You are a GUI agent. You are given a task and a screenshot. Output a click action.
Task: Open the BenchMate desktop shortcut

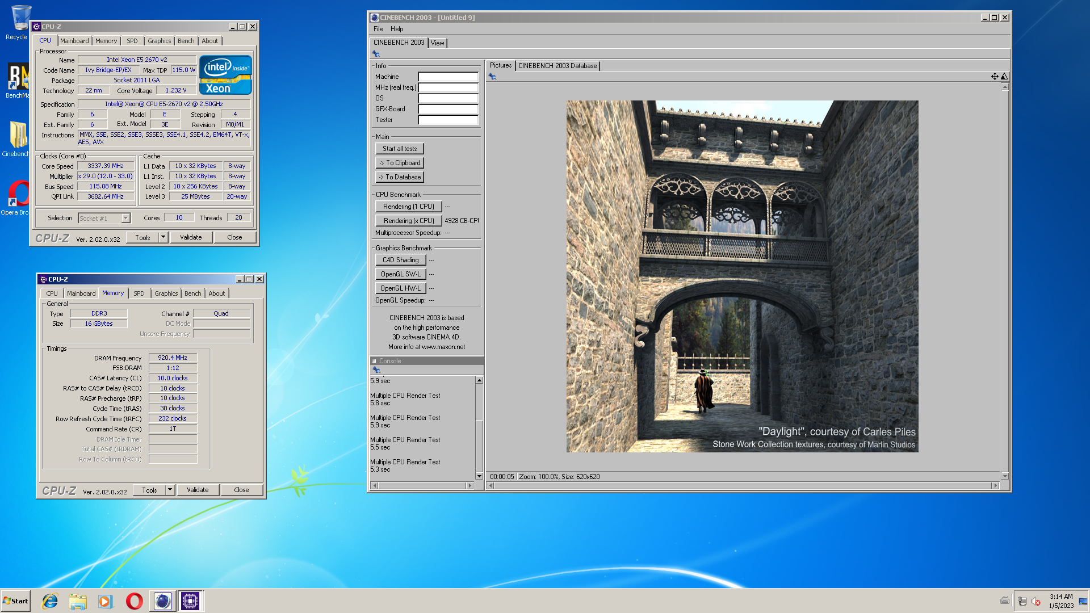tap(18, 81)
